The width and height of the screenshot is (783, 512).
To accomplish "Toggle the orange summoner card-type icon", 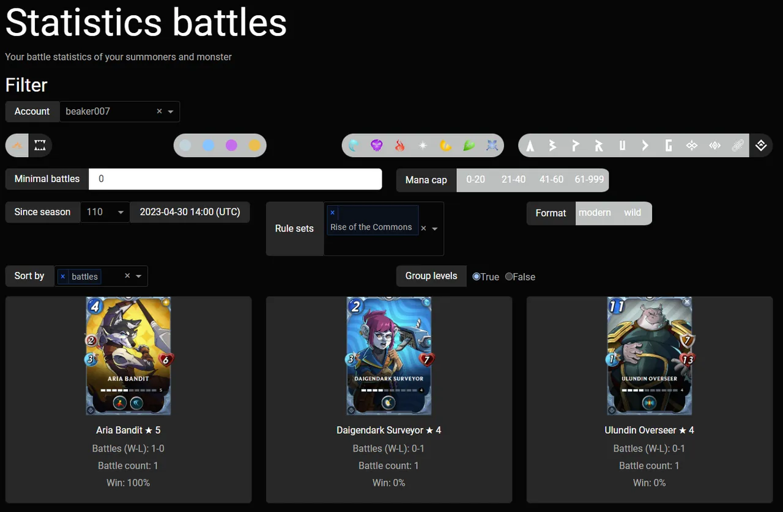I will click(x=18, y=145).
